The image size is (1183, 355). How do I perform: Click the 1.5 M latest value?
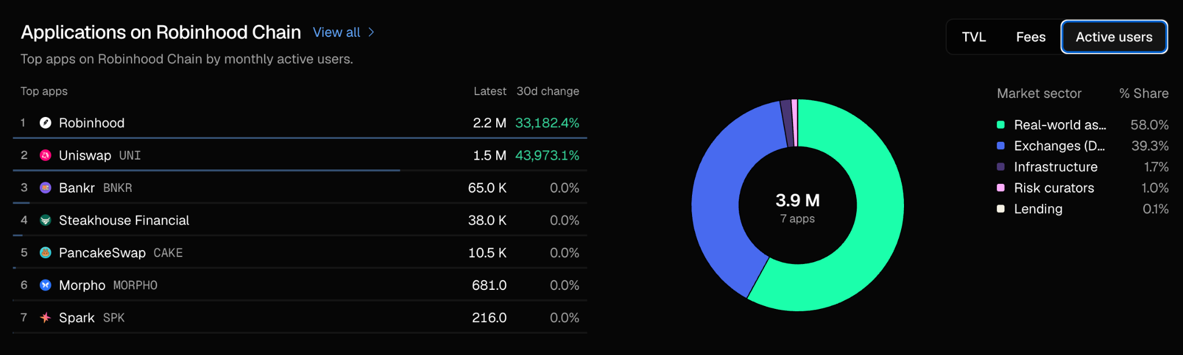490,156
